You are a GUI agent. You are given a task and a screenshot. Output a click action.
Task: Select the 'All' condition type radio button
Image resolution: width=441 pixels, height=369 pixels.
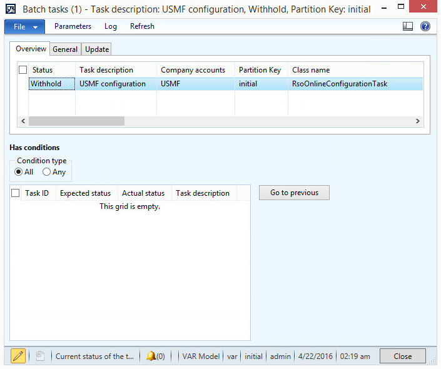[x=18, y=172]
